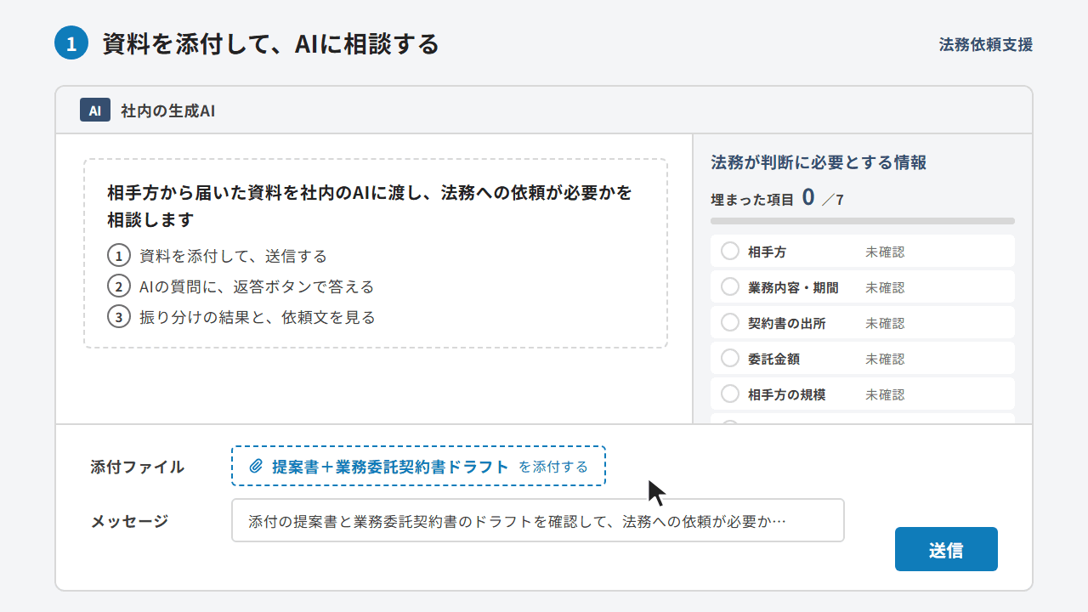Click AIの質問に、返答ボタンで答える step text
Screen dimensions: 1088x612
(257, 286)
